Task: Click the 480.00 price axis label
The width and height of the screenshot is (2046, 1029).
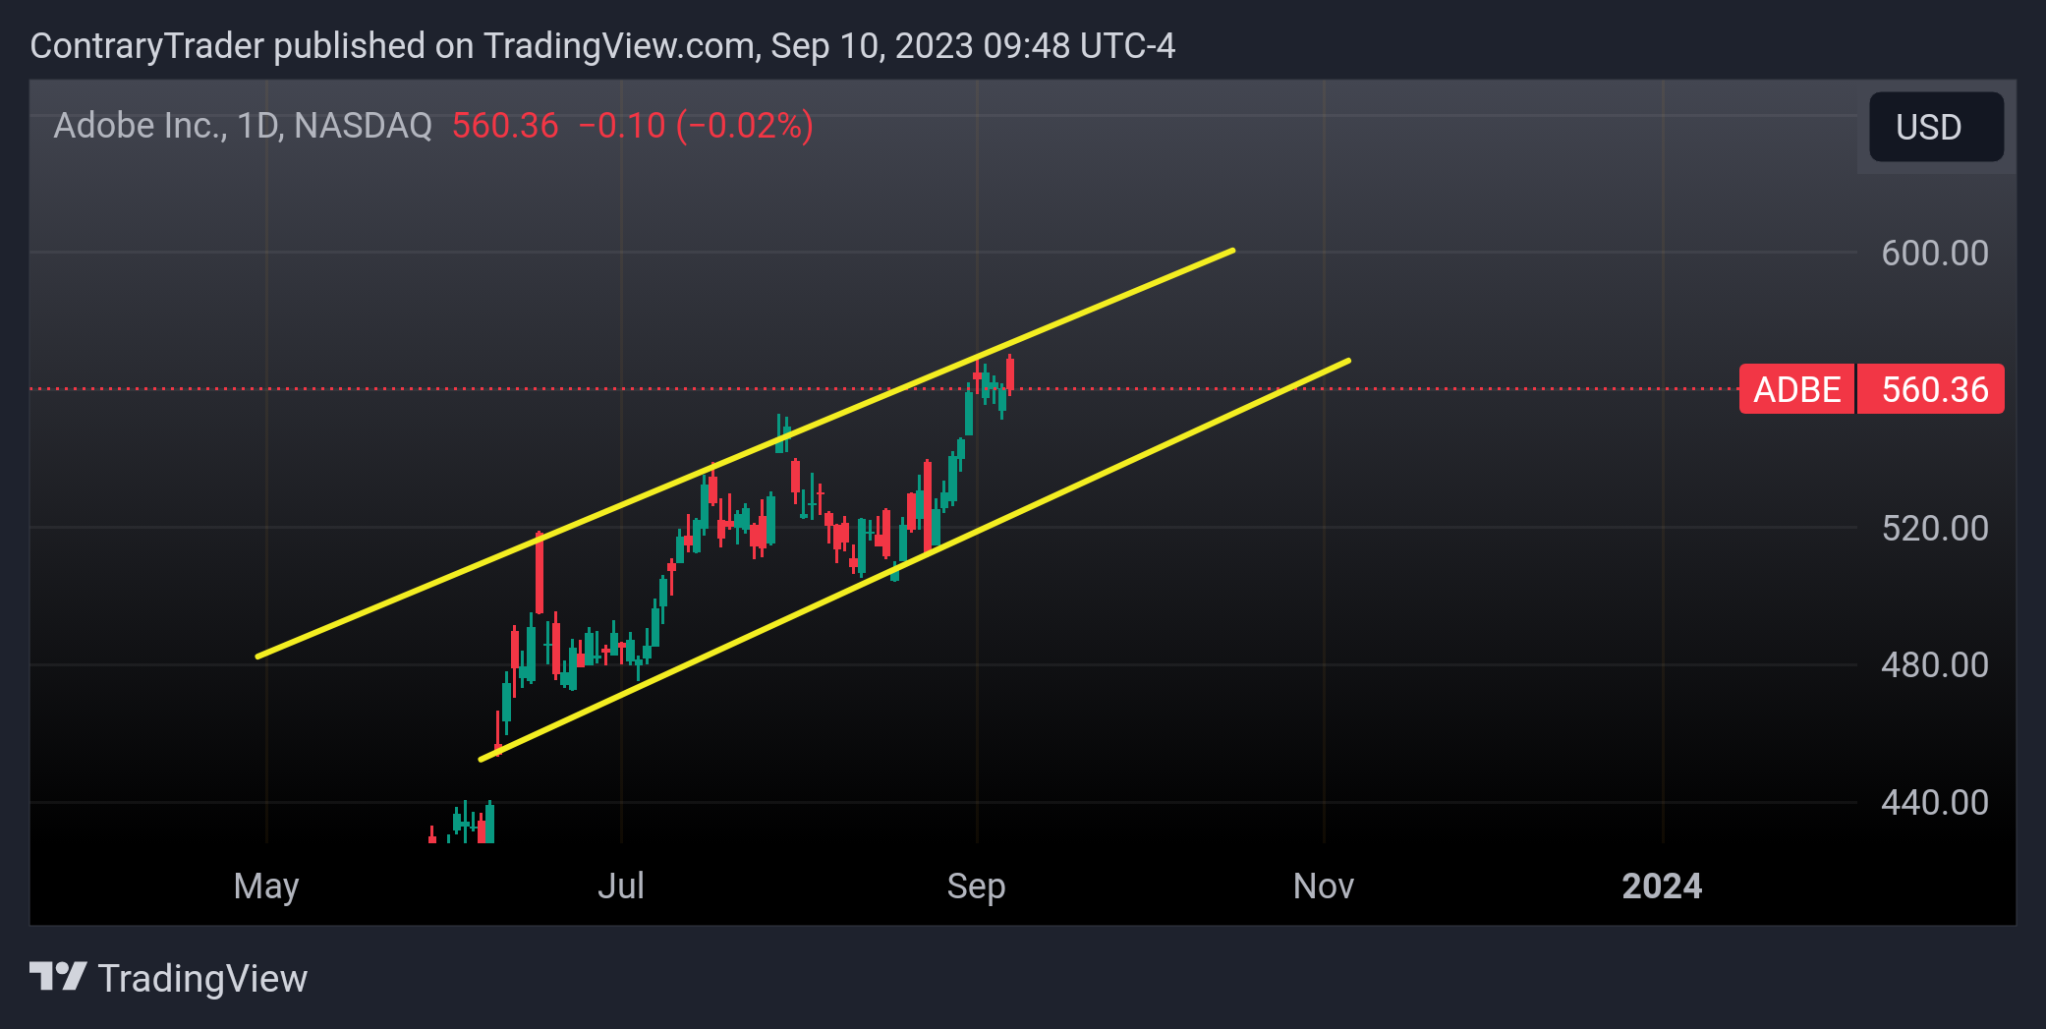Action: pyautogui.click(x=1934, y=665)
